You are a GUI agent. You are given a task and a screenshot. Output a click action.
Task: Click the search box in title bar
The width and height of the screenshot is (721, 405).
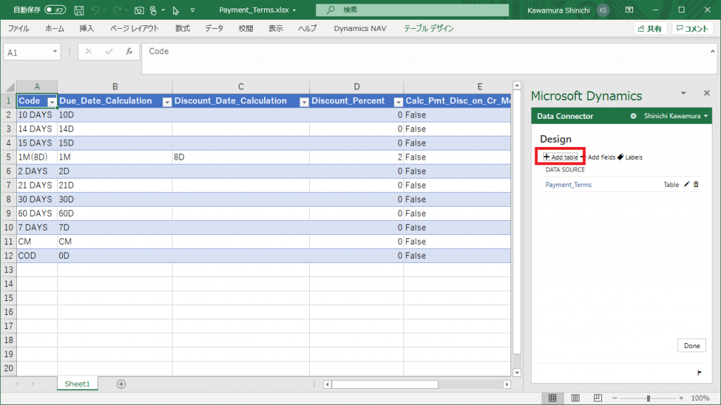(x=413, y=10)
